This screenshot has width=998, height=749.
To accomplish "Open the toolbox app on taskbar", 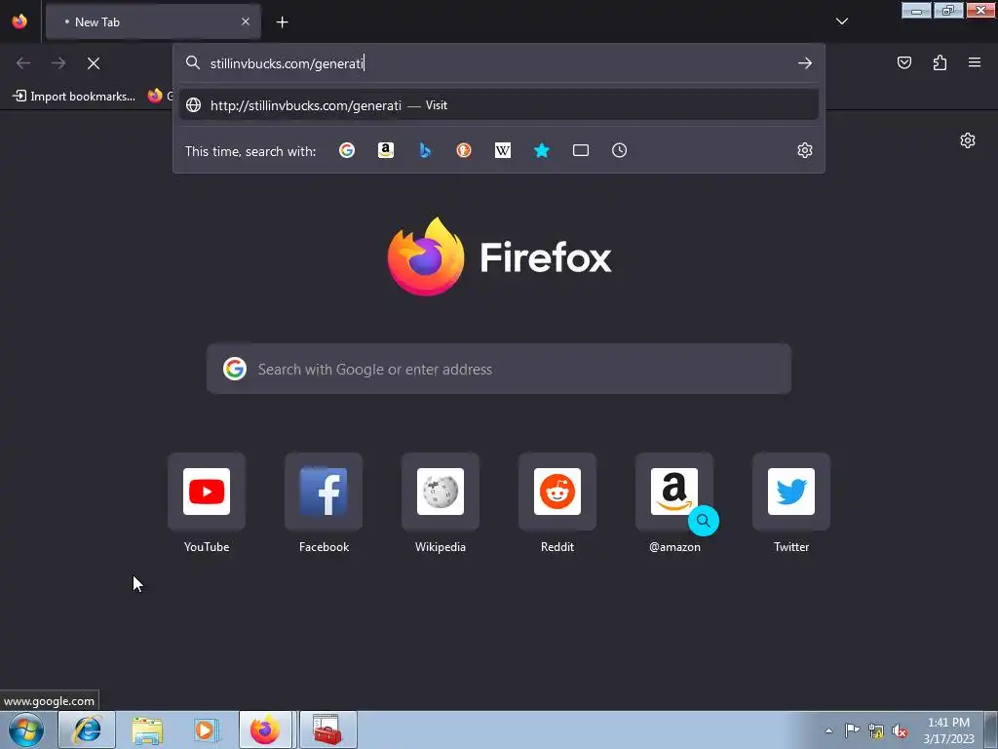I will click(327, 729).
